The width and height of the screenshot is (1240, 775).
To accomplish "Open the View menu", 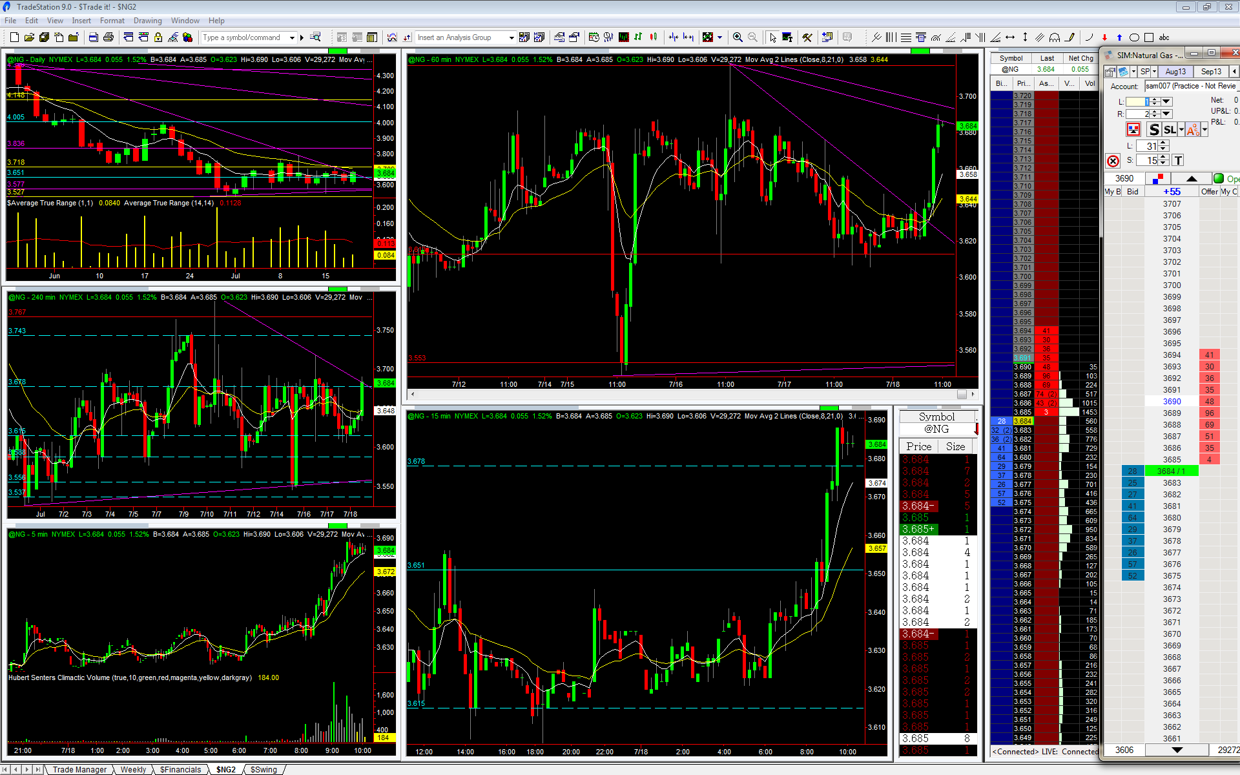I will tap(55, 21).
